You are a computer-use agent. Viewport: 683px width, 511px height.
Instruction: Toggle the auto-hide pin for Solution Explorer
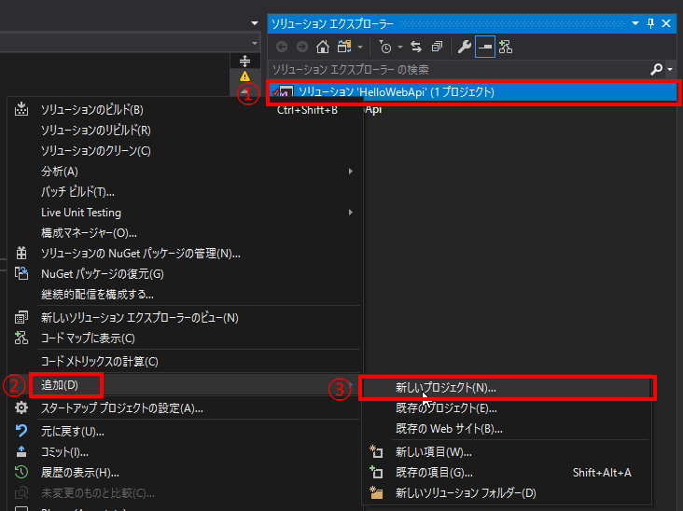tap(650, 23)
